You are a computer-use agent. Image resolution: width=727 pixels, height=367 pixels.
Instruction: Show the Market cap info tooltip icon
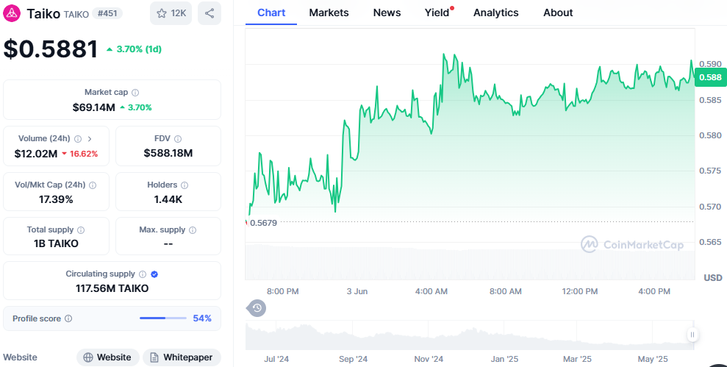(135, 93)
